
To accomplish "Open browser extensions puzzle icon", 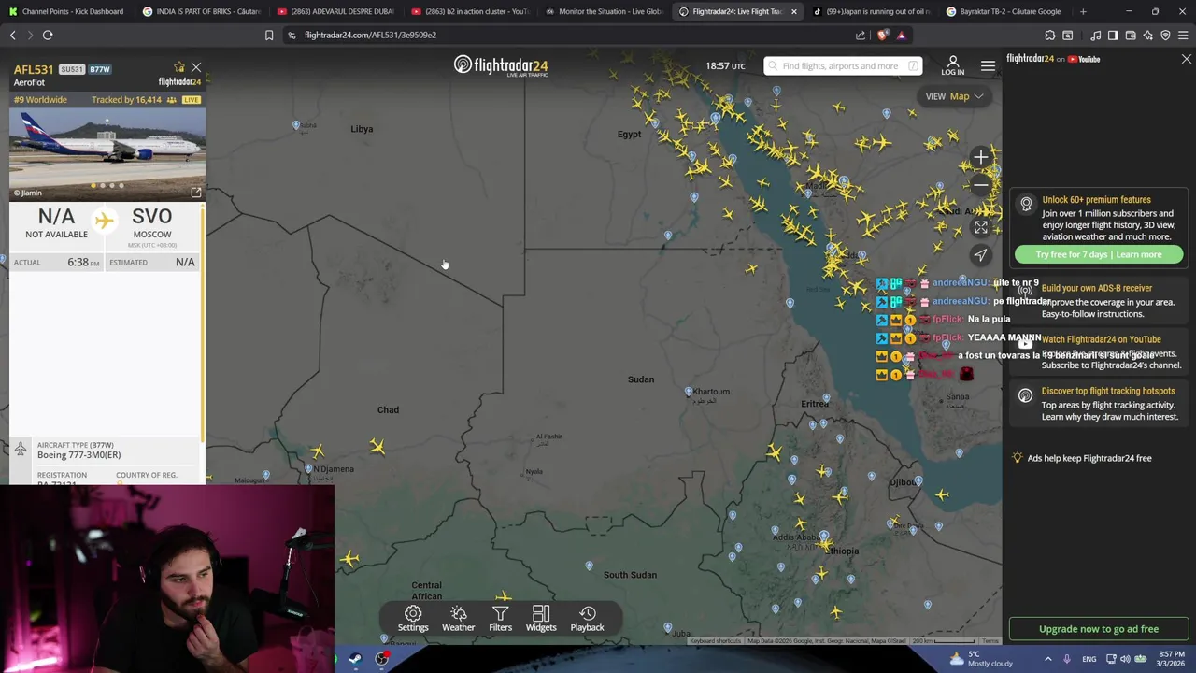I will coord(1050,36).
